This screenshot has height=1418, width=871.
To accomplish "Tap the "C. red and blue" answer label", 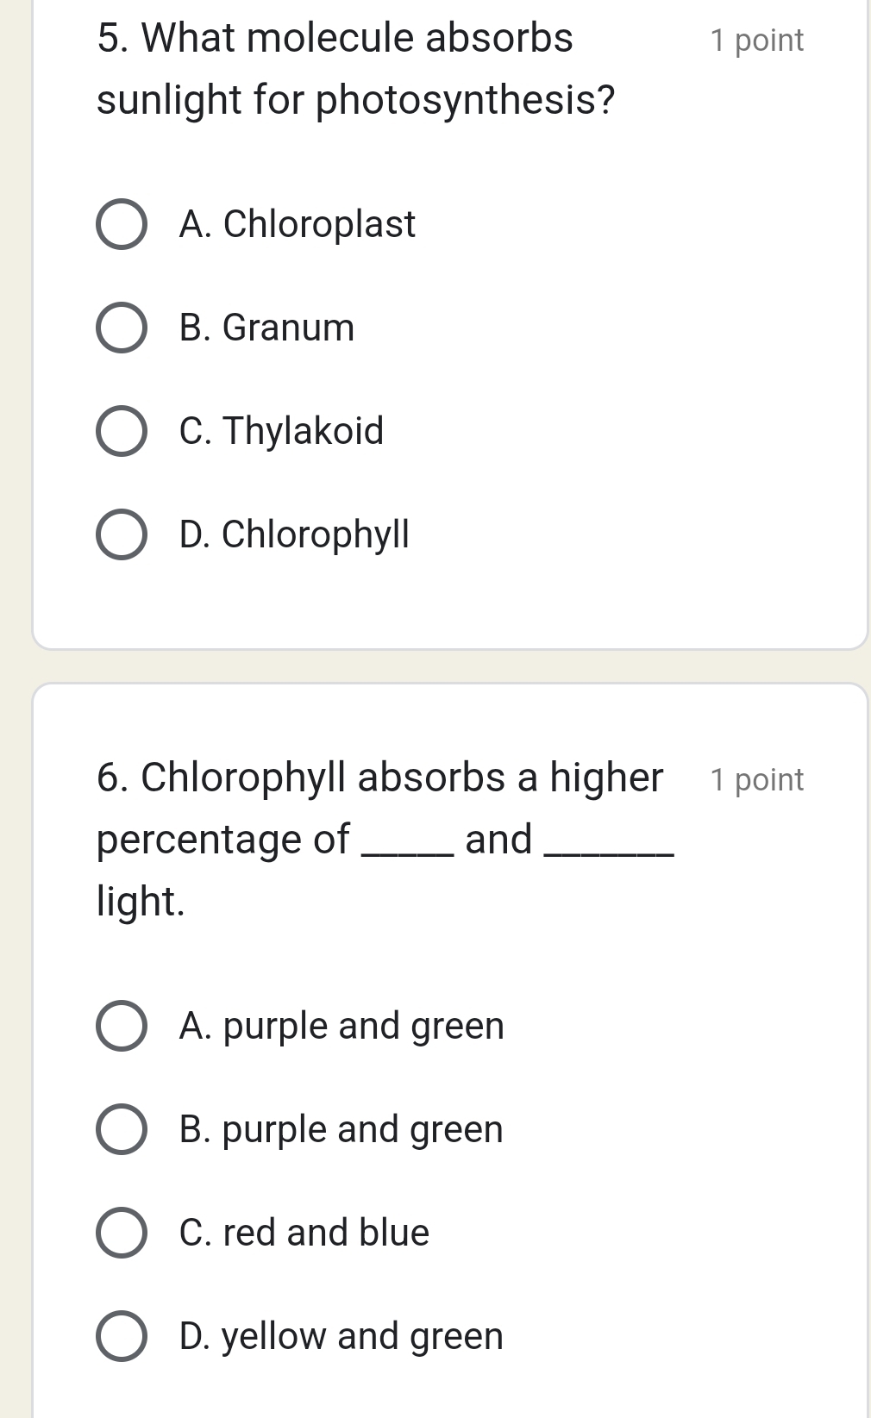I will click(x=304, y=1233).
